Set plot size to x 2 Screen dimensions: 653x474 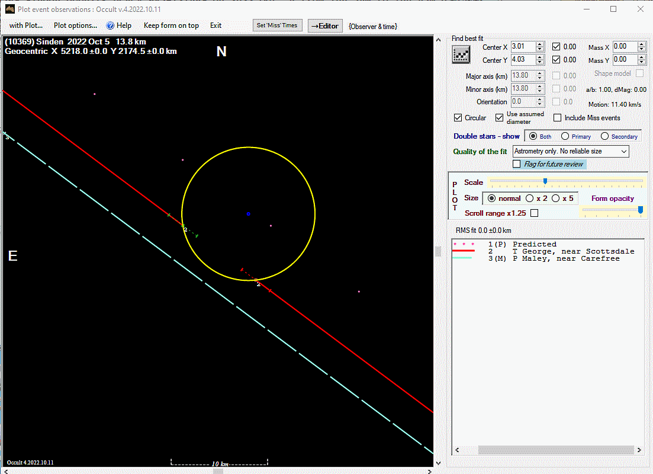530,198
